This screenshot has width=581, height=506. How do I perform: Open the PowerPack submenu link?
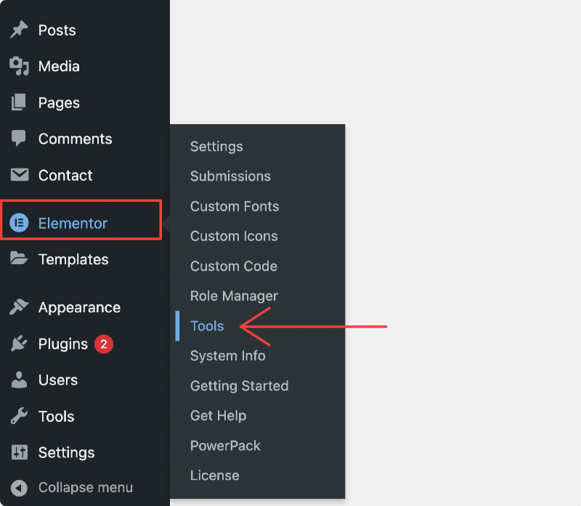click(225, 446)
